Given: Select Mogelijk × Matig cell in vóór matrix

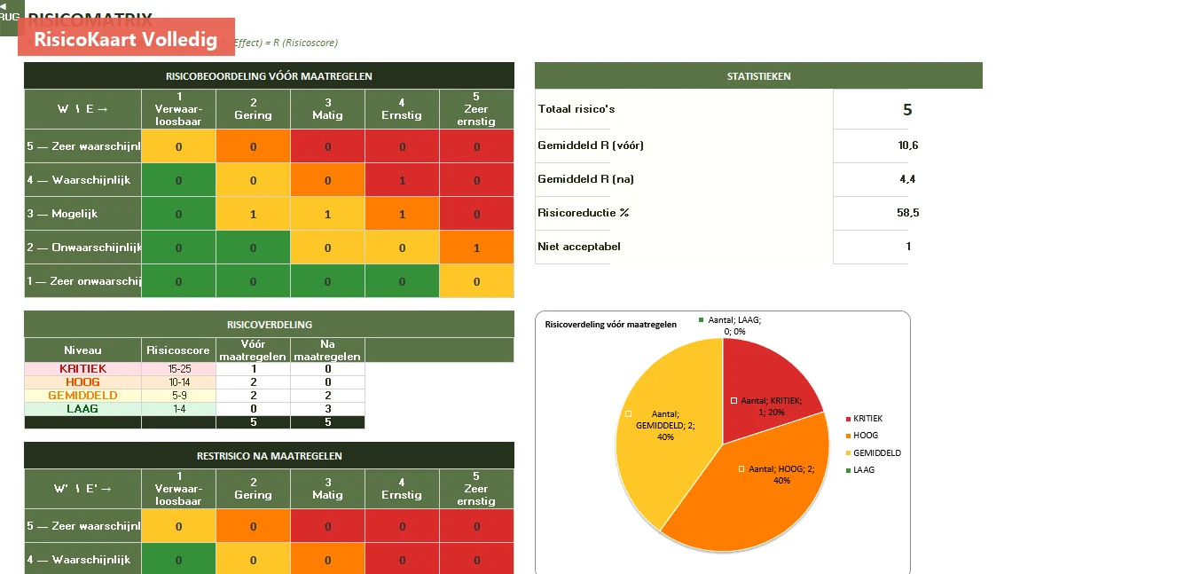Looking at the screenshot, I should pos(327,214).
